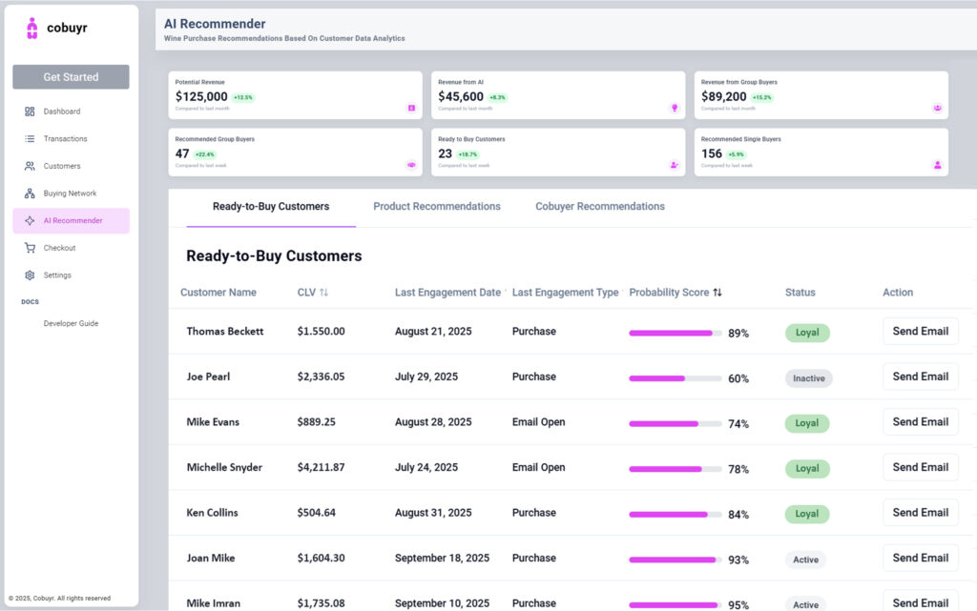This screenshot has width=977, height=611.
Task: Click the Customers people icon
Action: click(x=30, y=166)
